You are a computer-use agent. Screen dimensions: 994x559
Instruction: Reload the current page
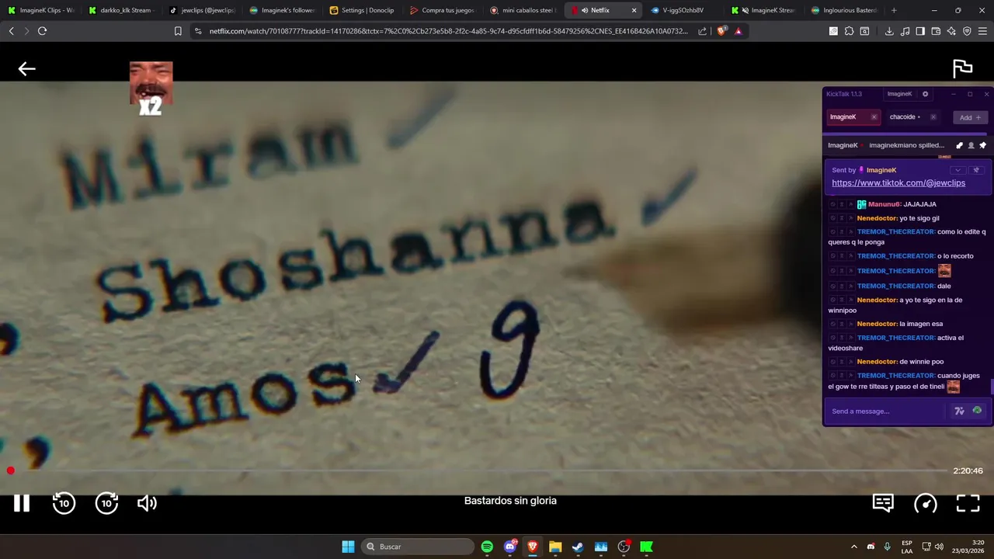pos(42,31)
